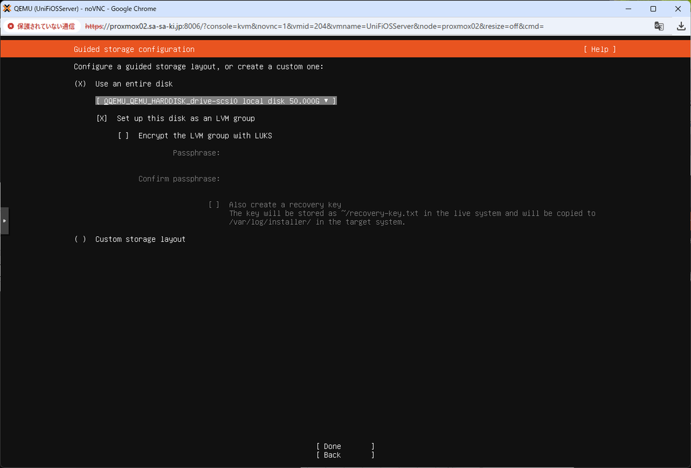Click the Done button
Screen dimensions: 691x468
point(345,446)
